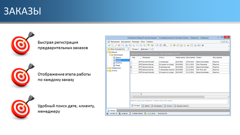Open the Действия dropdown button
Viewport: 240px width, 135px height.
(145, 49)
